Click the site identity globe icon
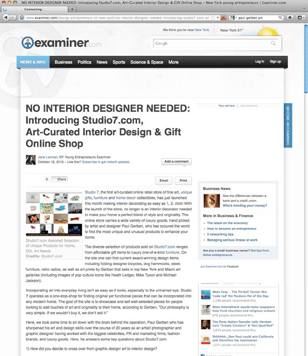Image resolution: width=308 pixels, height=356 pixels. [22, 18]
